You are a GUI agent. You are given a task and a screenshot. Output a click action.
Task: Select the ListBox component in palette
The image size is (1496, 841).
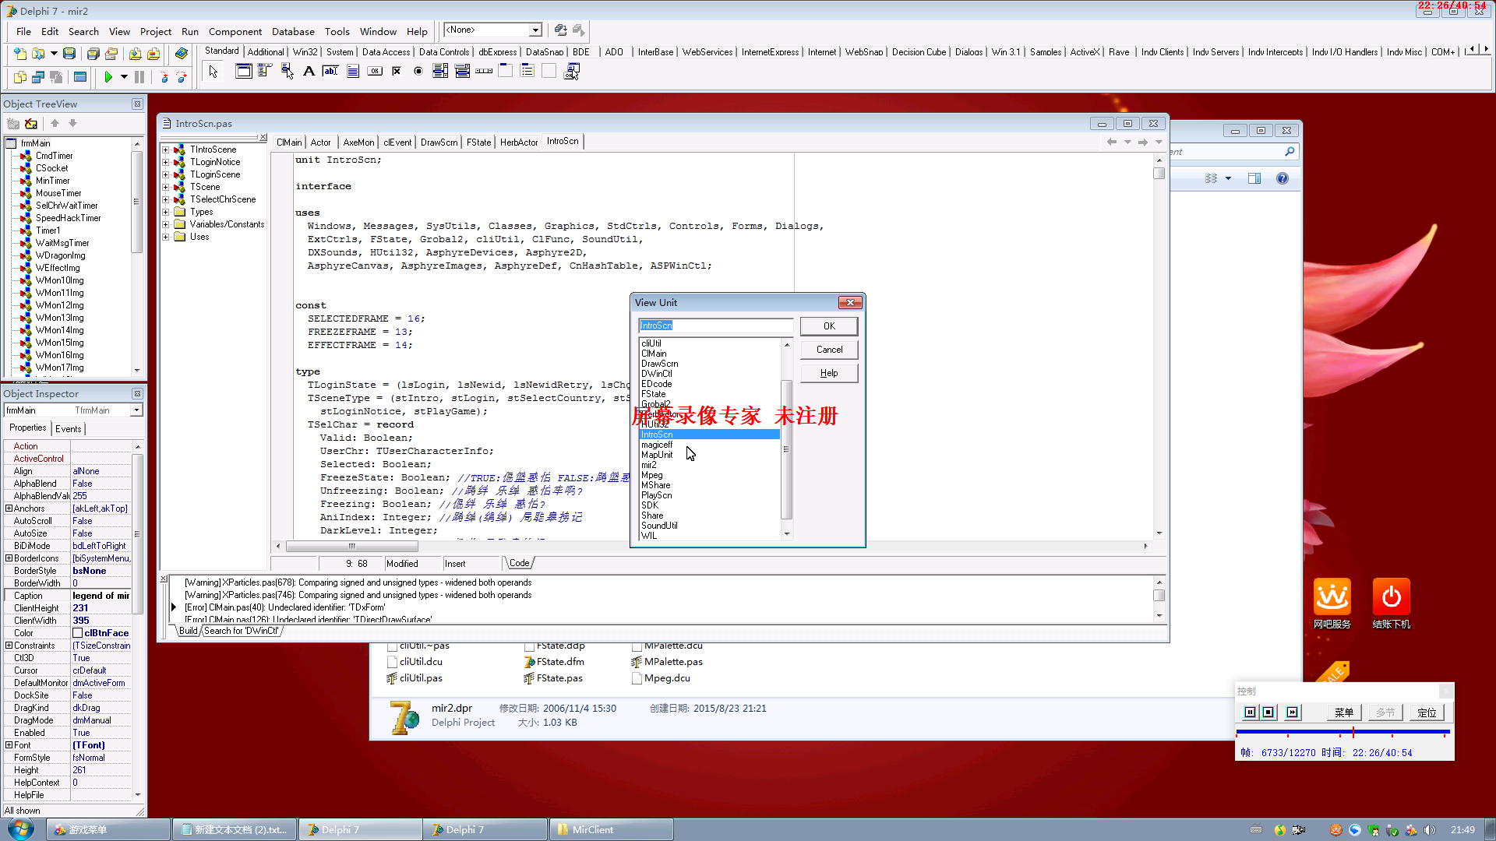[440, 72]
